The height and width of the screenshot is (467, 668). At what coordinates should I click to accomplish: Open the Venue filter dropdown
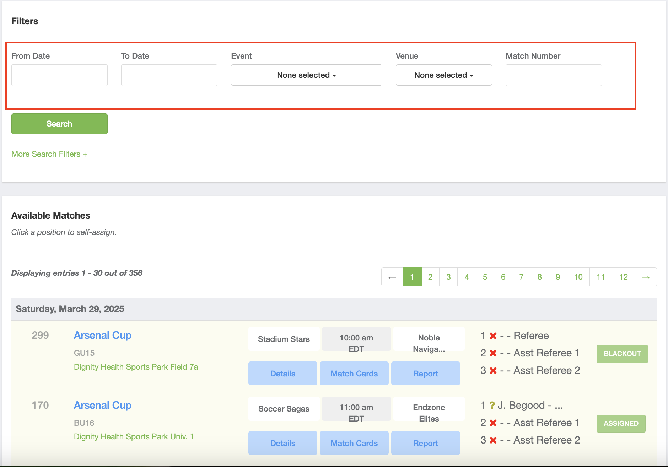pos(443,75)
